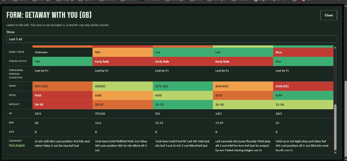Click the RFMS value 6|72
This screenshot has height=161, width=347.
tap(219, 95)
